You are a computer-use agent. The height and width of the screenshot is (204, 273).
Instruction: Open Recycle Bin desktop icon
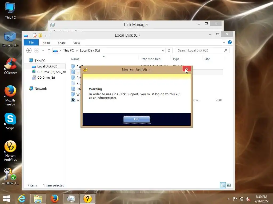(10, 39)
